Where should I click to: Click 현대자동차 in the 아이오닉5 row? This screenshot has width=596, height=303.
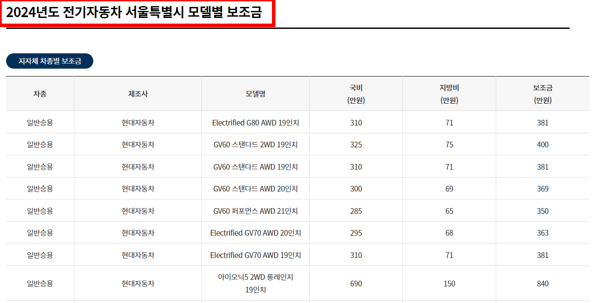138,284
